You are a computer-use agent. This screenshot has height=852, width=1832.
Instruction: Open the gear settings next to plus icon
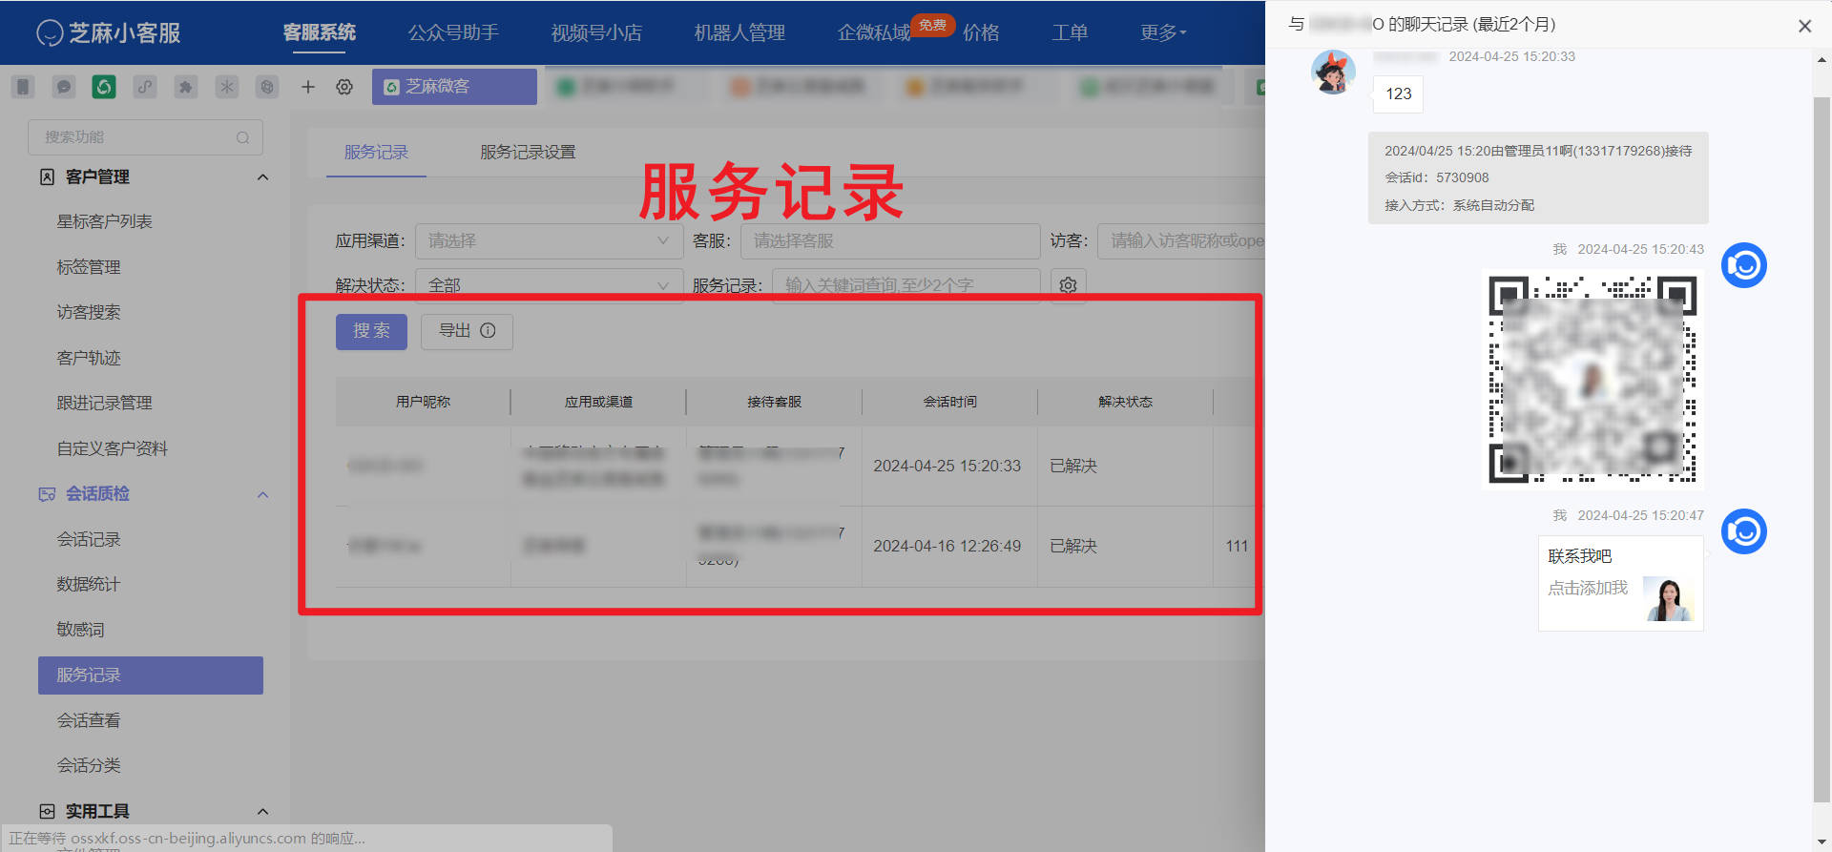coord(344,87)
